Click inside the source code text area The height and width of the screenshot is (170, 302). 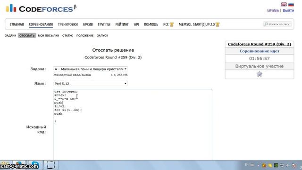tap(133, 125)
